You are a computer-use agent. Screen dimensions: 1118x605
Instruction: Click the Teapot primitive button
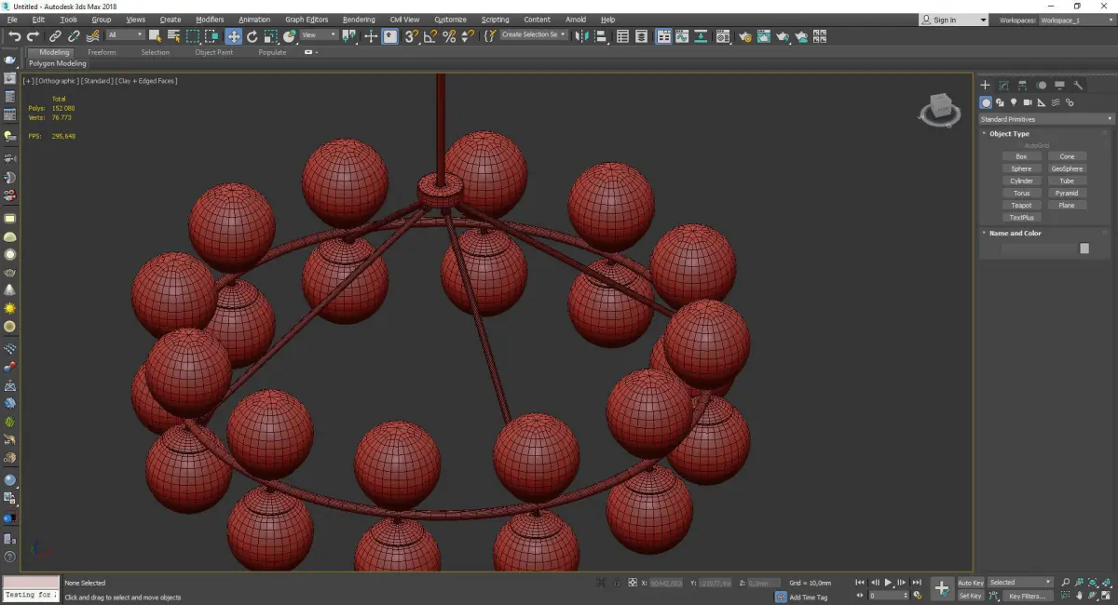pos(1021,206)
